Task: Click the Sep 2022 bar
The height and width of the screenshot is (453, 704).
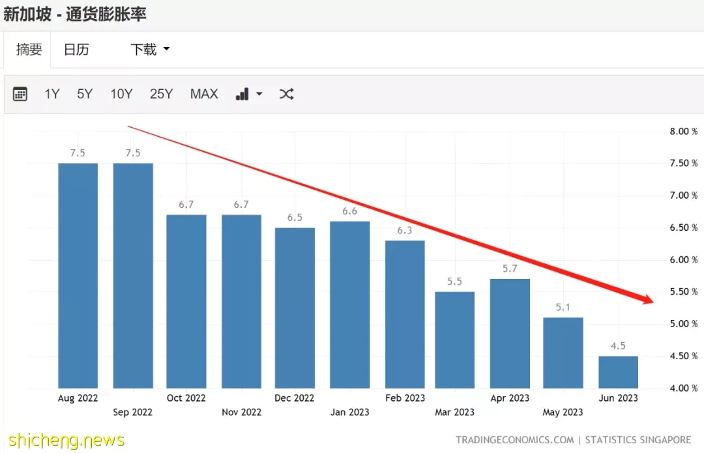Action: pyautogui.click(x=133, y=276)
